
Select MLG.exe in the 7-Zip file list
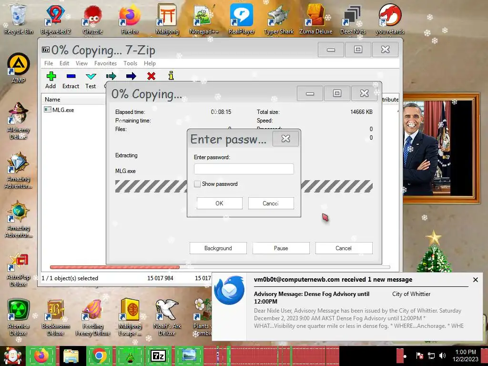(x=63, y=110)
